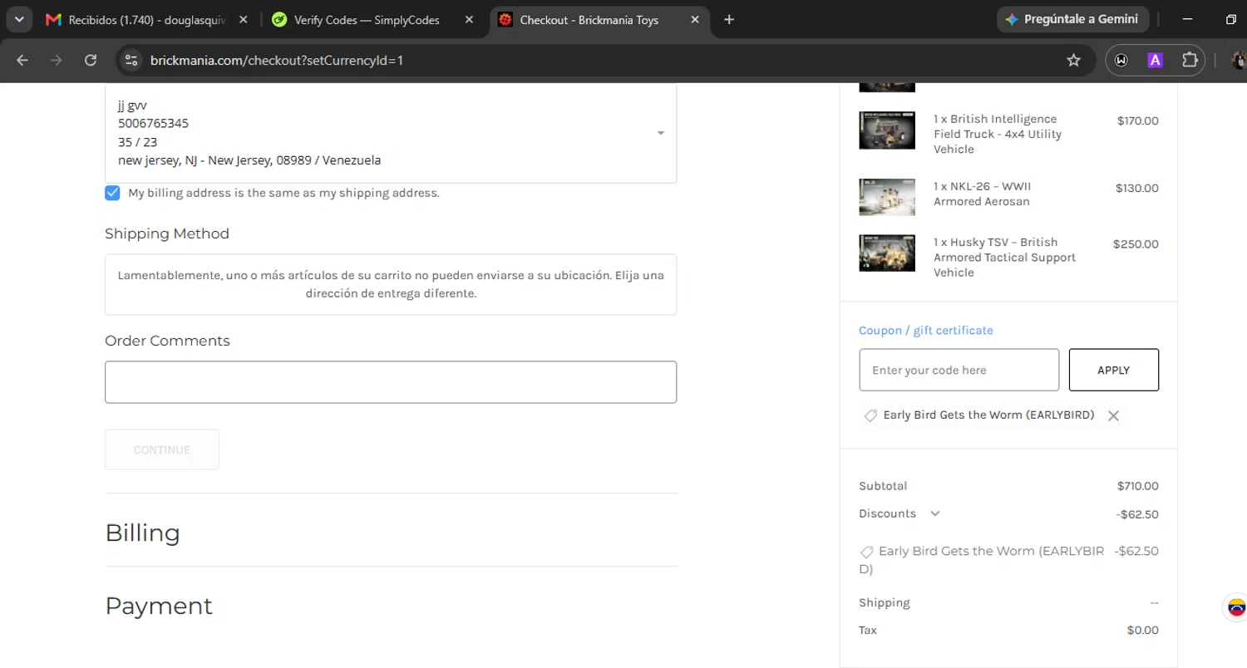
Task: Click the Husky TSV product thumbnail
Action: pos(887,253)
